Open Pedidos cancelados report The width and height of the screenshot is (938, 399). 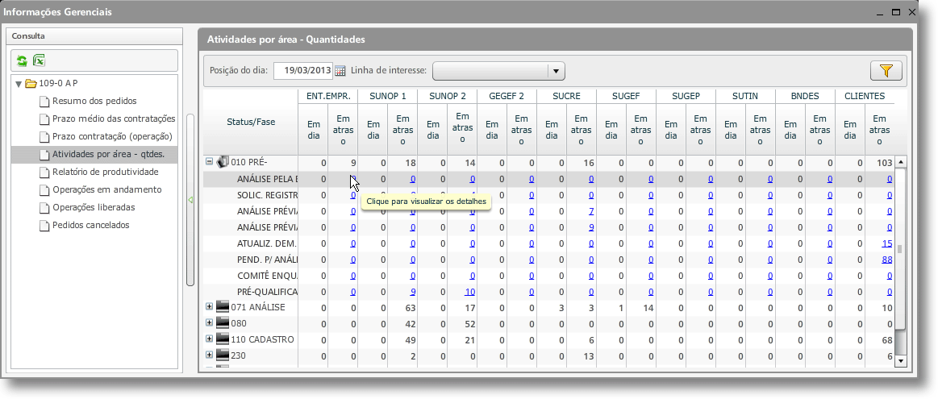(x=91, y=226)
